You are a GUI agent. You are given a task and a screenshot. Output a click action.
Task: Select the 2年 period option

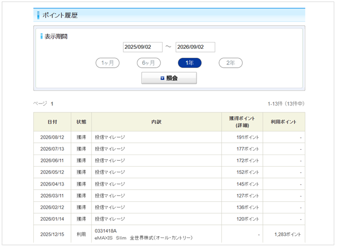click(231, 63)
